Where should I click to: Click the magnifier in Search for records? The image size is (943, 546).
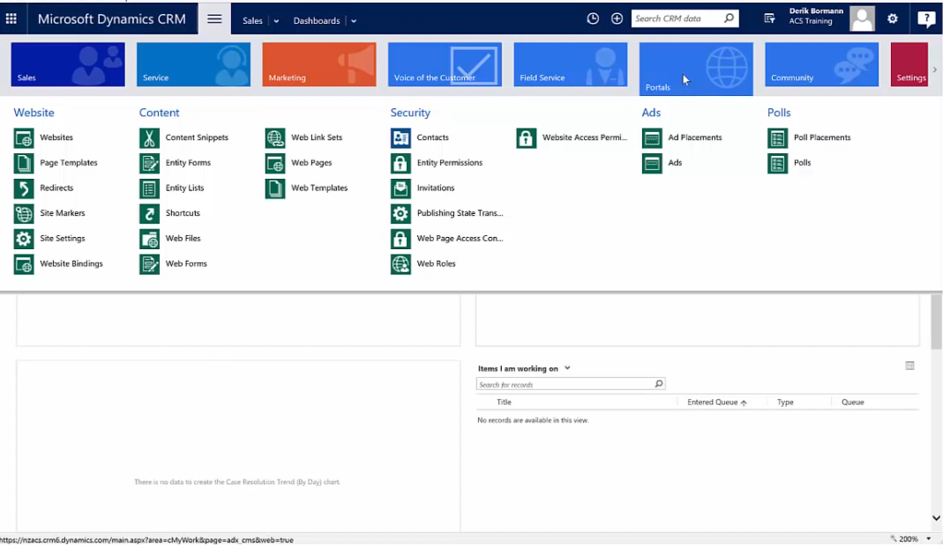659,384
